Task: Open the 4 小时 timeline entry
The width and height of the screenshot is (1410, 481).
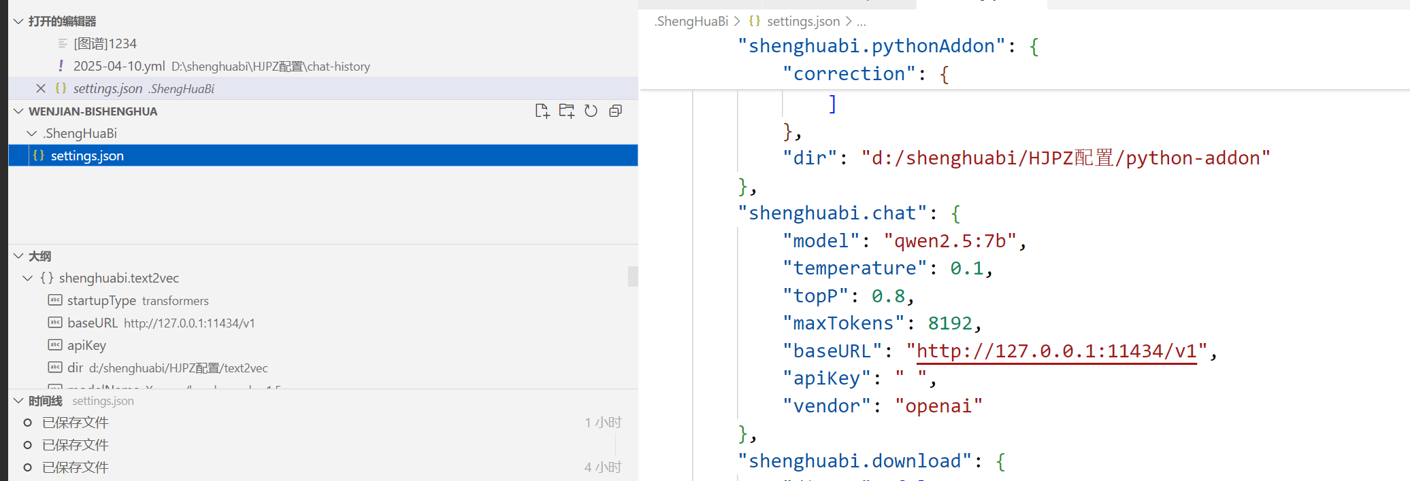Action: (x=76, y=467)
